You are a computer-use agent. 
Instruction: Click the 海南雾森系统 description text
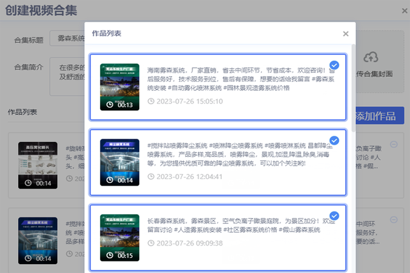point(241,79)
